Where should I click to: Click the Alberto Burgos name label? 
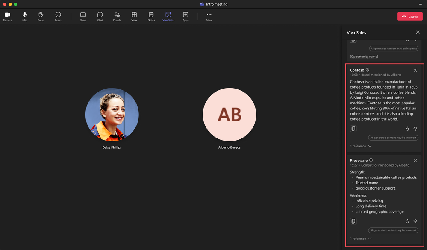pos(229,147)
